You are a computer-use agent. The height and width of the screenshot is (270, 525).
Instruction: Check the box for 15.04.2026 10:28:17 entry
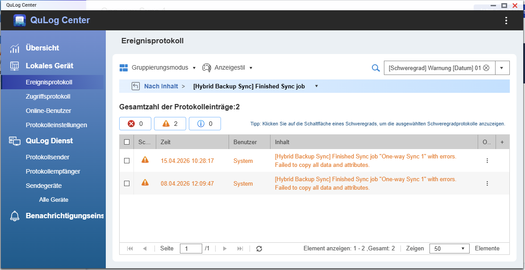click(127, 161)
